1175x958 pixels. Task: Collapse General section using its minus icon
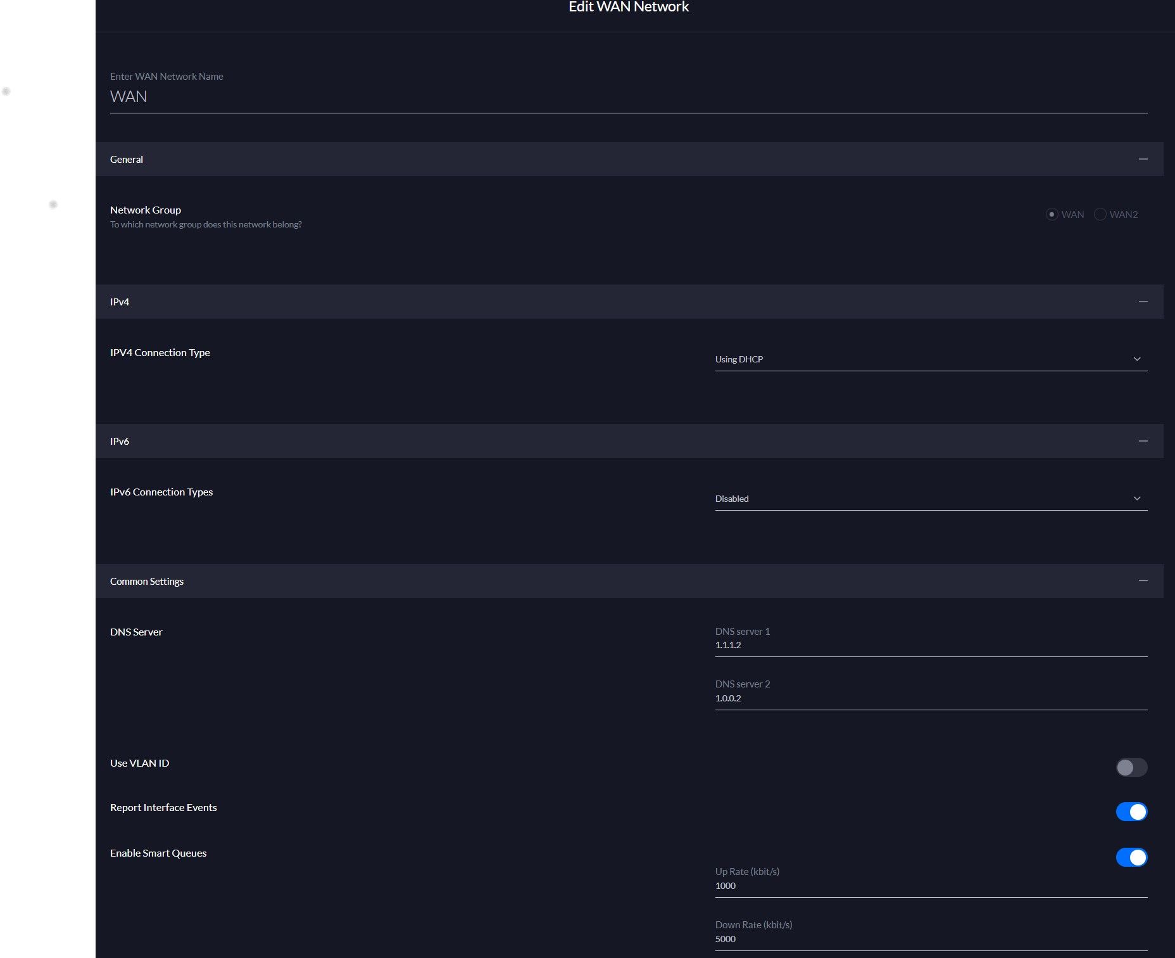(1143, 159)
